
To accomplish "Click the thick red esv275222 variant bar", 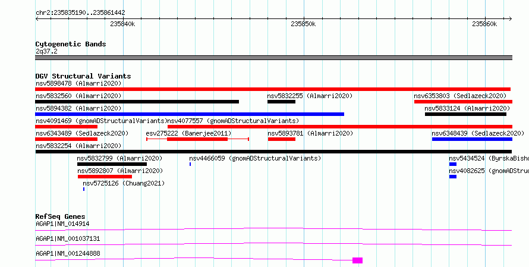I will click(197, 139).
